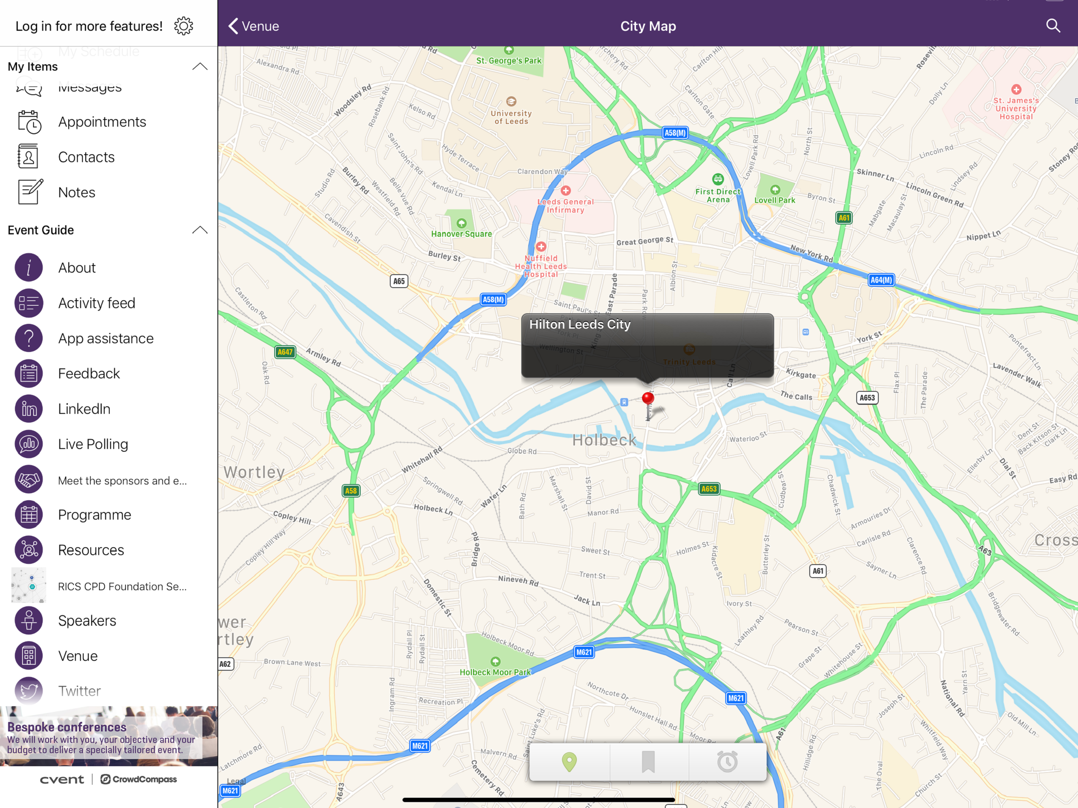
Task: Open Speakers label
Action: point(87,620)
